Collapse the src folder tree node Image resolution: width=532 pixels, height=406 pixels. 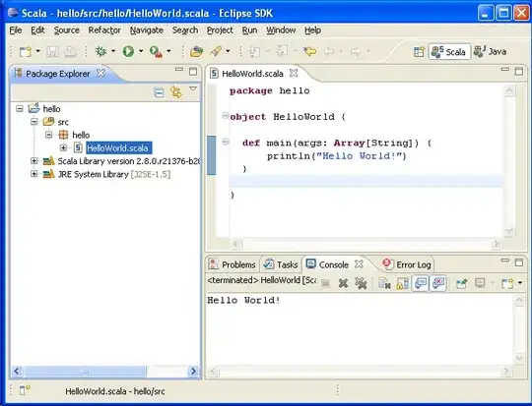pos(33,122)
